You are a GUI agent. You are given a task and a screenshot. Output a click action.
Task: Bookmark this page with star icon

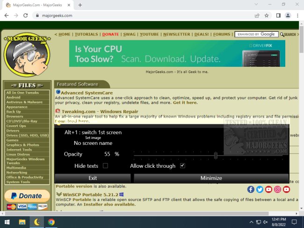point(267,15)
